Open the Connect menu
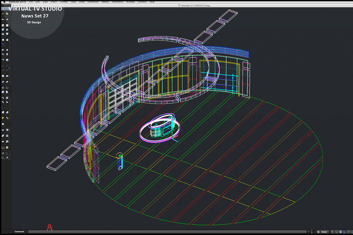 coord(142,2)
